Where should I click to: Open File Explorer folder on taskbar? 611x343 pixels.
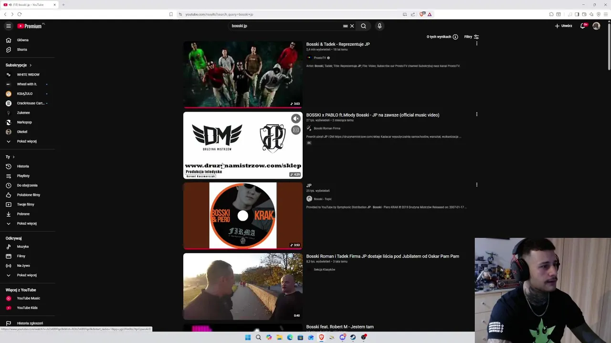coord(279,337)
